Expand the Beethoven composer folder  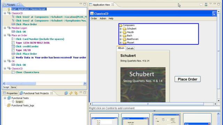click(121, 39)
